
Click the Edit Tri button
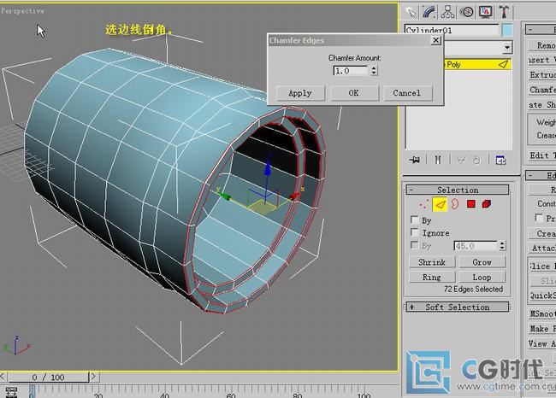[542, 155]
